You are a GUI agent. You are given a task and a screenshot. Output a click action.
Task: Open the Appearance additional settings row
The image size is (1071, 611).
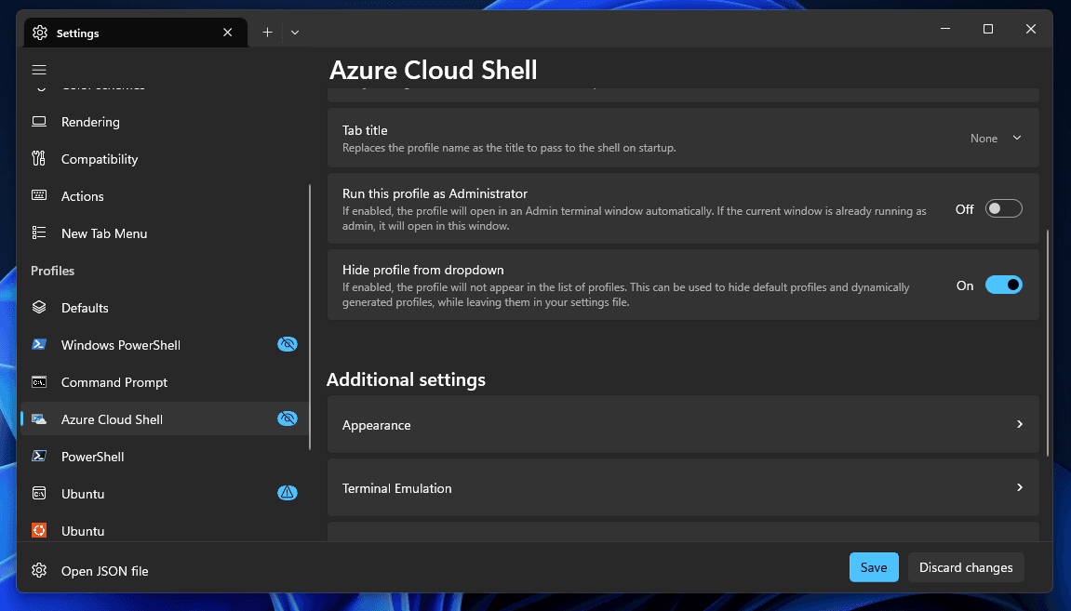[683, 425]
